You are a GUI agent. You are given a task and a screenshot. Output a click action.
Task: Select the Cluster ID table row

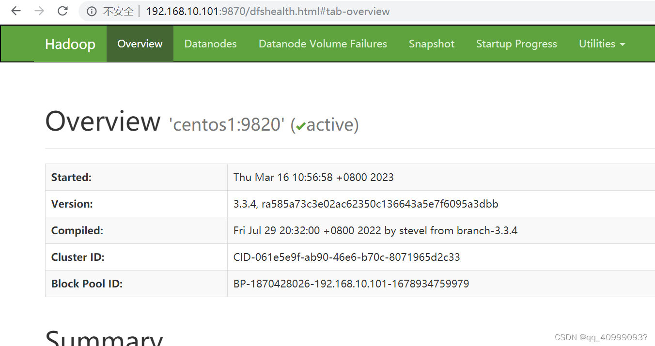coord(339,257)
